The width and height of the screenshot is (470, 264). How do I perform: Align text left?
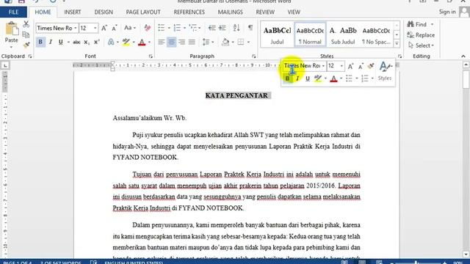[x=162, y=43]
